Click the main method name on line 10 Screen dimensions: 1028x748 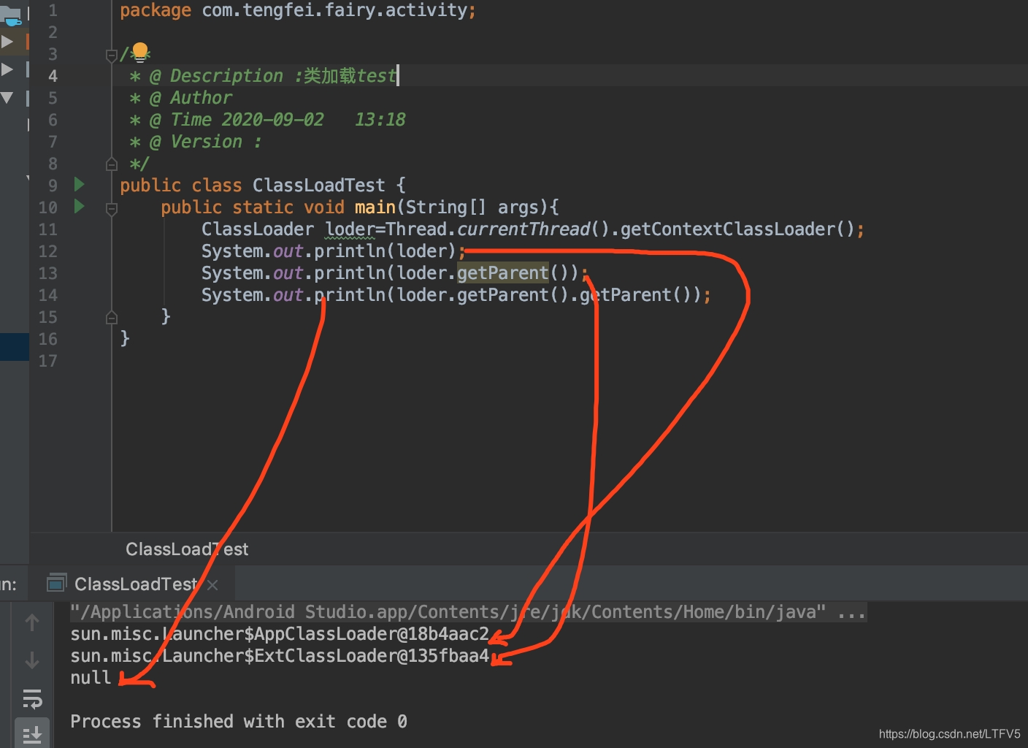375,207
